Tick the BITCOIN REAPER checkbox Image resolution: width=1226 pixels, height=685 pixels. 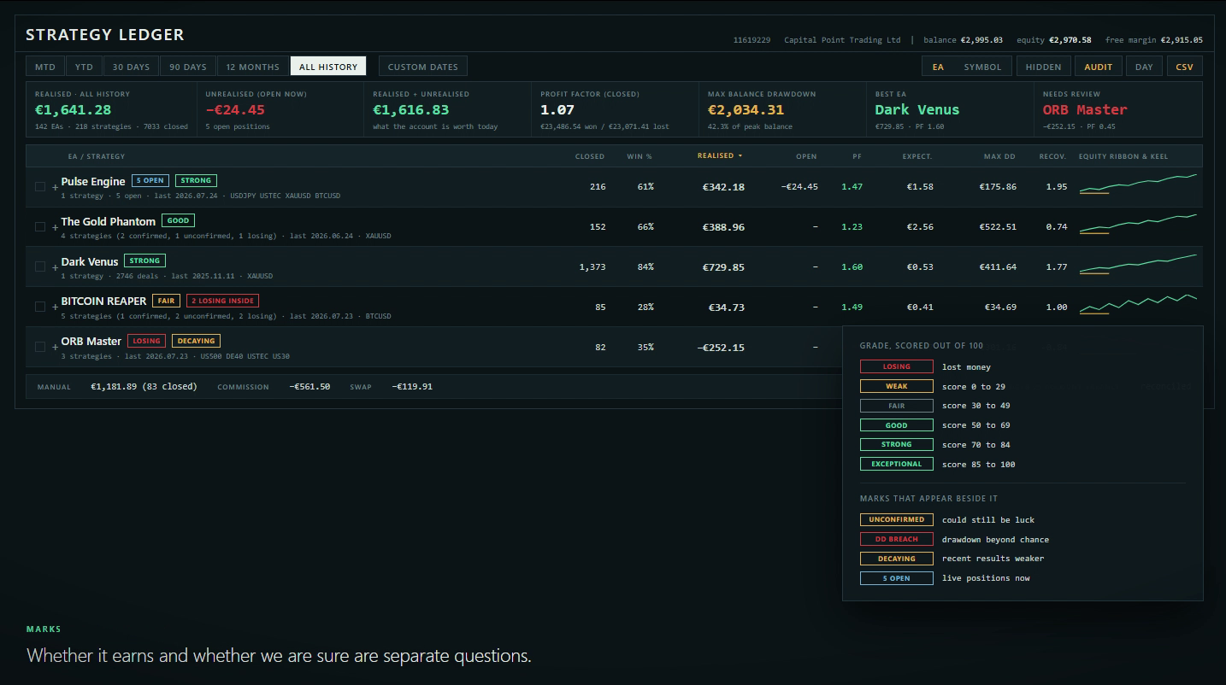(40, 307)
